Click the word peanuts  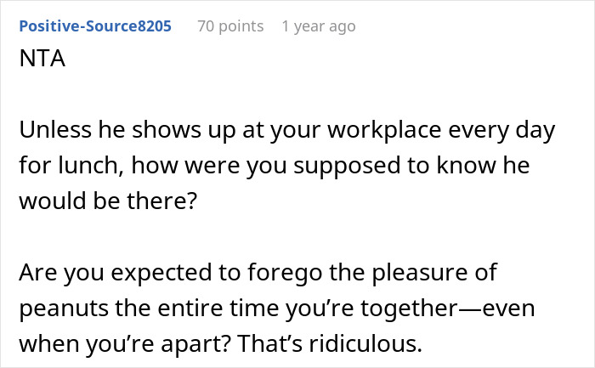click(64, 309)
